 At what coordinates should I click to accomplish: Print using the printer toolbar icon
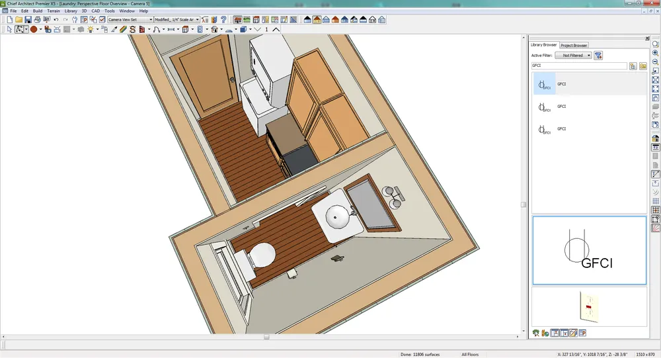(x=38, y=20)
